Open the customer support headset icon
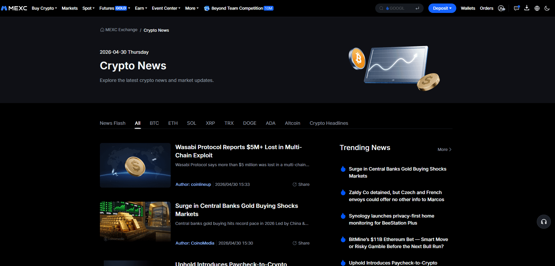 coord(544,222)
